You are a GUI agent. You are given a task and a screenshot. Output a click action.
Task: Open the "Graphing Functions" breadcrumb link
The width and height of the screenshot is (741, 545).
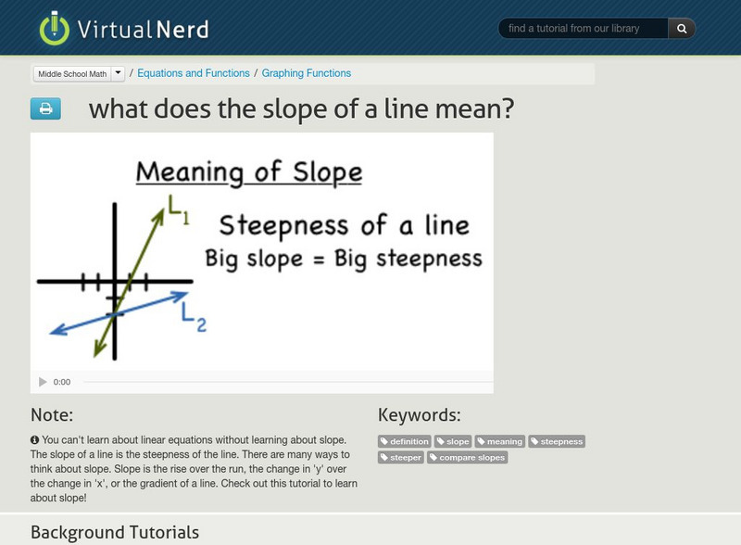click(308, 72)
